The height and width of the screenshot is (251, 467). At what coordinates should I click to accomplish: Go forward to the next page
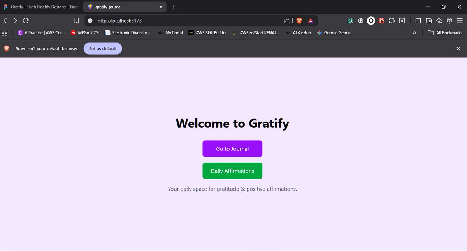(15, 21)
